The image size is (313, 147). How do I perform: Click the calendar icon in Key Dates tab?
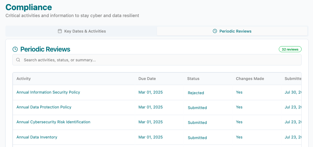(x=60, y=31)
